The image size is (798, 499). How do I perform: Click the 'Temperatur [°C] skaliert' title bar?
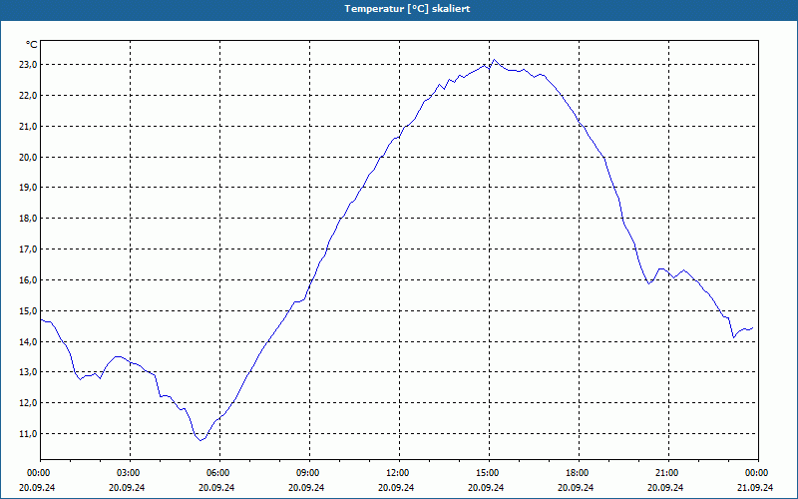pos(399,9)
